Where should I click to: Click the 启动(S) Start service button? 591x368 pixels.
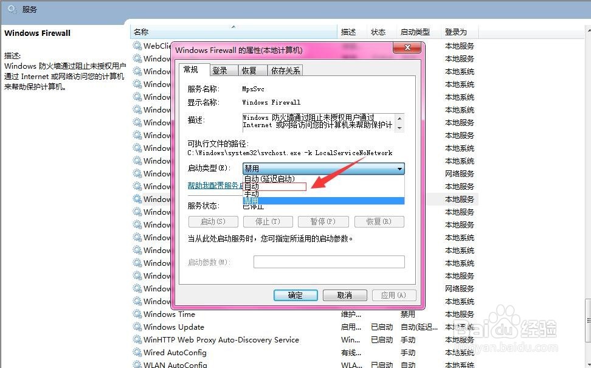pos(213,221)
